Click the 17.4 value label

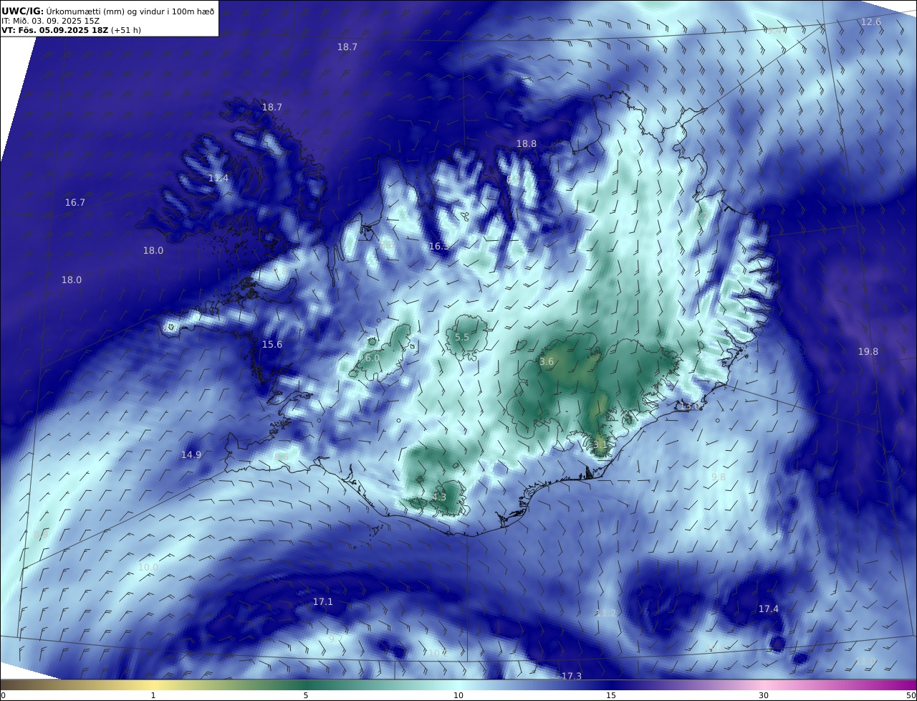(769, 609)
